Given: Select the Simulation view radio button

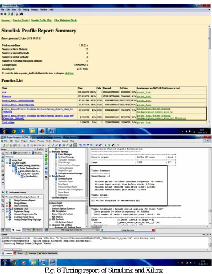Looking at the screenshot, I should click(30, 153).
